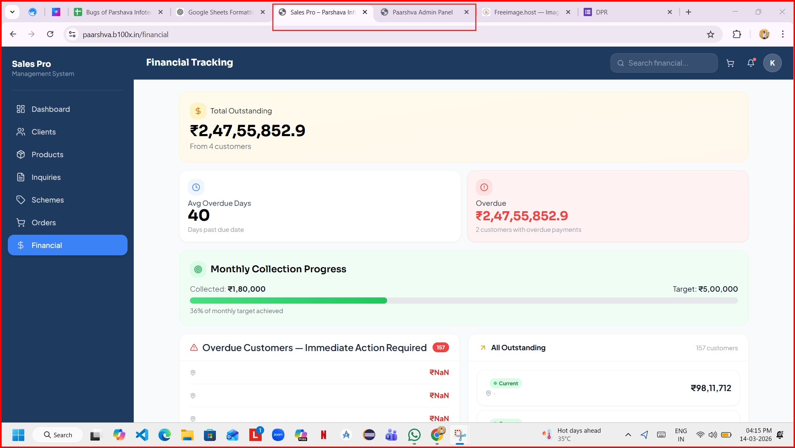Switch to Bugs of Parshava Infotech tab

(x=118, y=12)
